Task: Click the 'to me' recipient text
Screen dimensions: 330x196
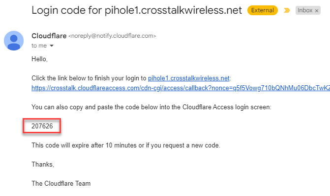Action: (x=39, y=46)
